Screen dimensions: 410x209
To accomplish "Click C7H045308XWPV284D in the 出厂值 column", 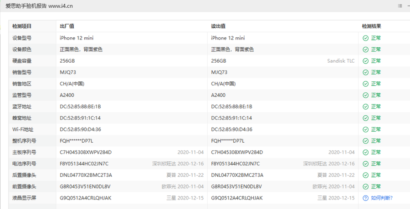I will [x=86, y=152].
